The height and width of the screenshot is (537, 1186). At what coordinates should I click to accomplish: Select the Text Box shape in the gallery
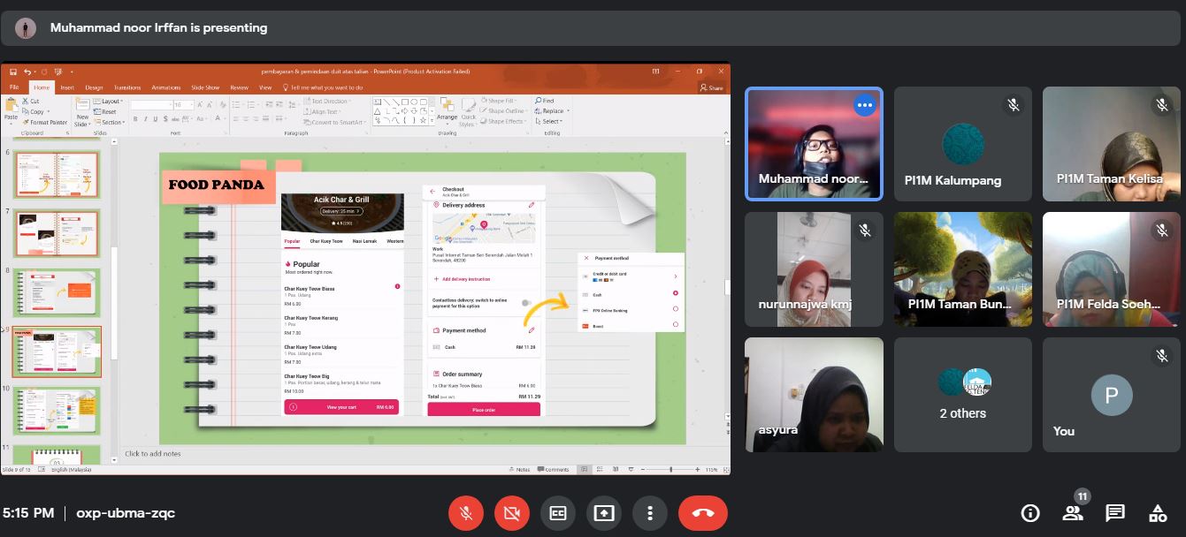pos(378,102)
